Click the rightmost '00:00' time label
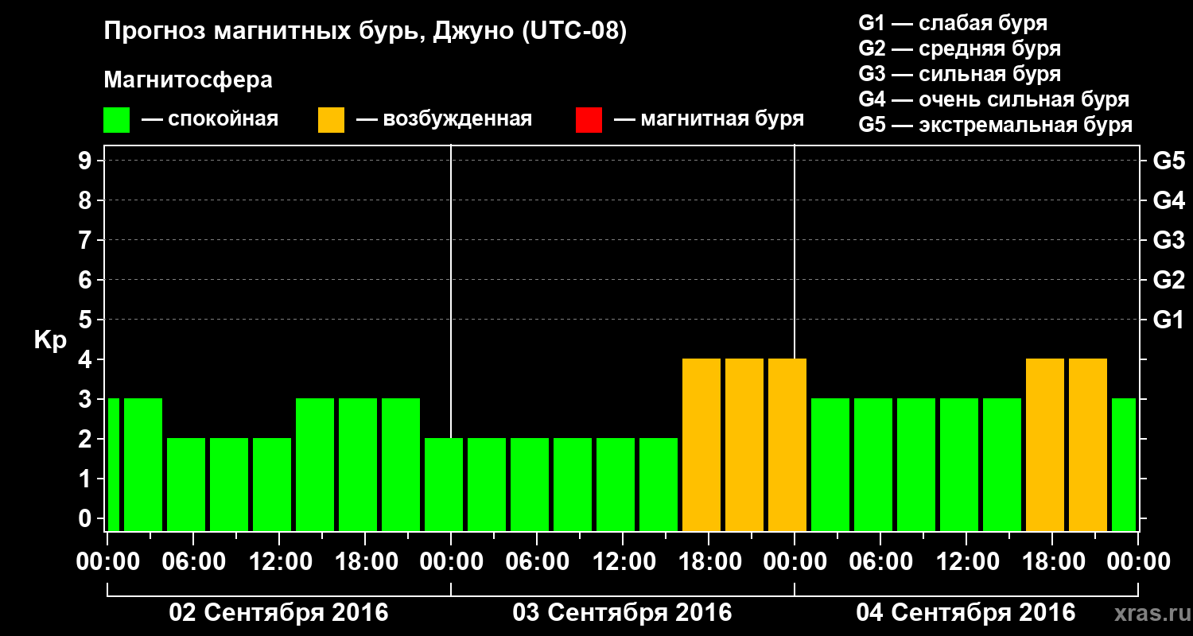The width and height of the screenshot is (1193, 636). (1138, 562)
